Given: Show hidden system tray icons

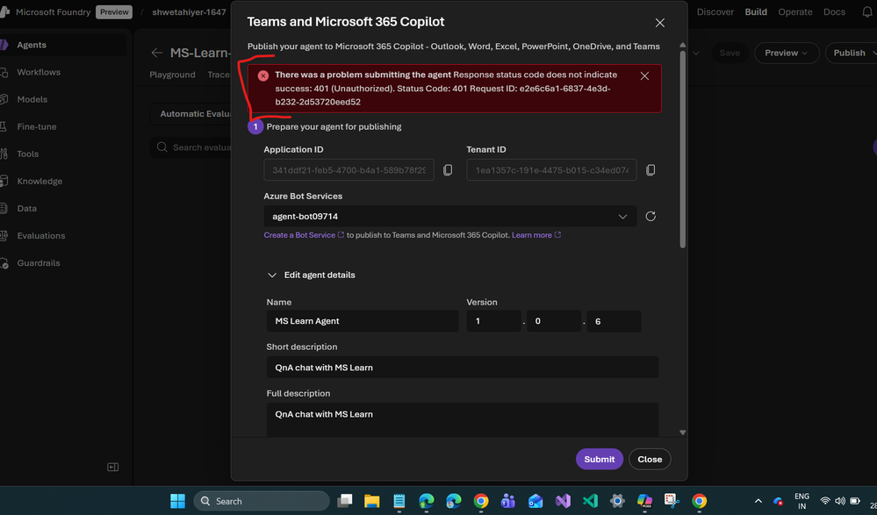Looking at the screenshot, I should [758, 502].
